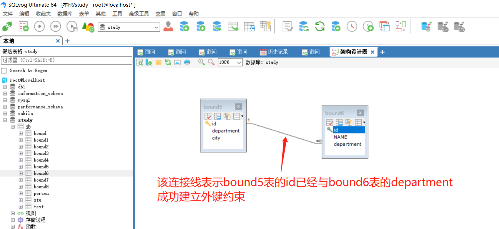Collapse the 表 tables folder
Screen dimensions: 499x229
pyautogui.click(x=13, y=126)
